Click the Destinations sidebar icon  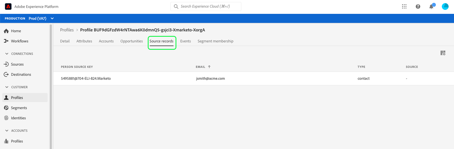coord(6,74)
